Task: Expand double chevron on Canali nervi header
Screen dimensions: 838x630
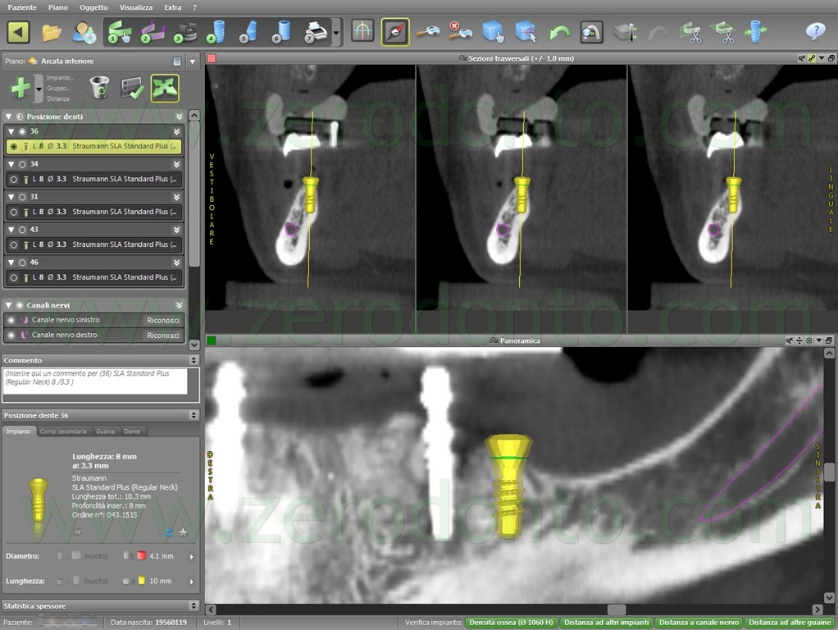Action: click(x=179, y=305)
